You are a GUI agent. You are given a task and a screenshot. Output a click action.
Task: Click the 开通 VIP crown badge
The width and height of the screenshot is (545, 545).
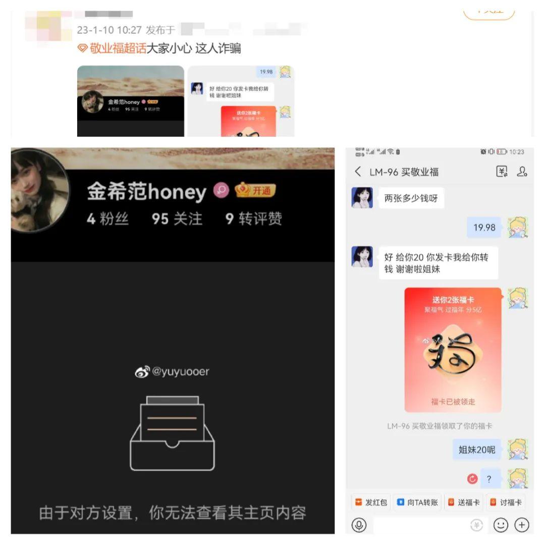(x=255, y=190)
